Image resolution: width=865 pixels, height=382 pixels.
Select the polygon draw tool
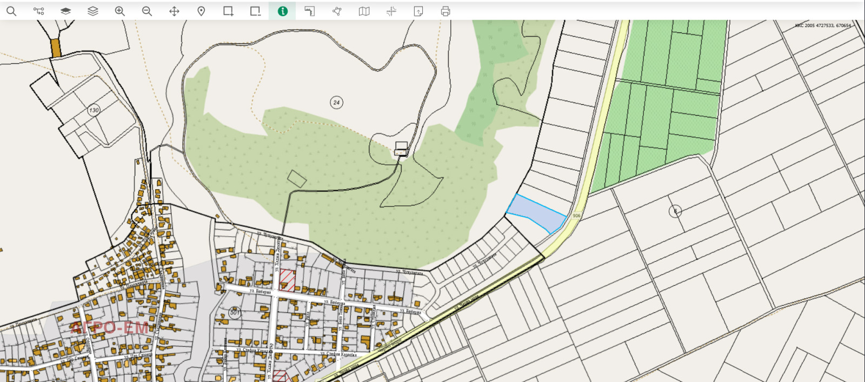pos(337,11)
